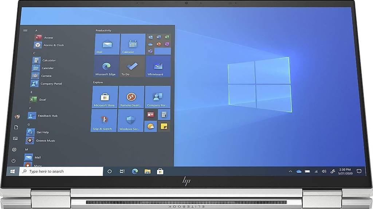Click the pen workspace tray icon
This screenshot has width=373, height=209.
pyautogui.click(x=333, y=171)
